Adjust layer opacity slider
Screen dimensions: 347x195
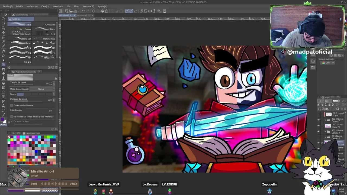[337, 101]
